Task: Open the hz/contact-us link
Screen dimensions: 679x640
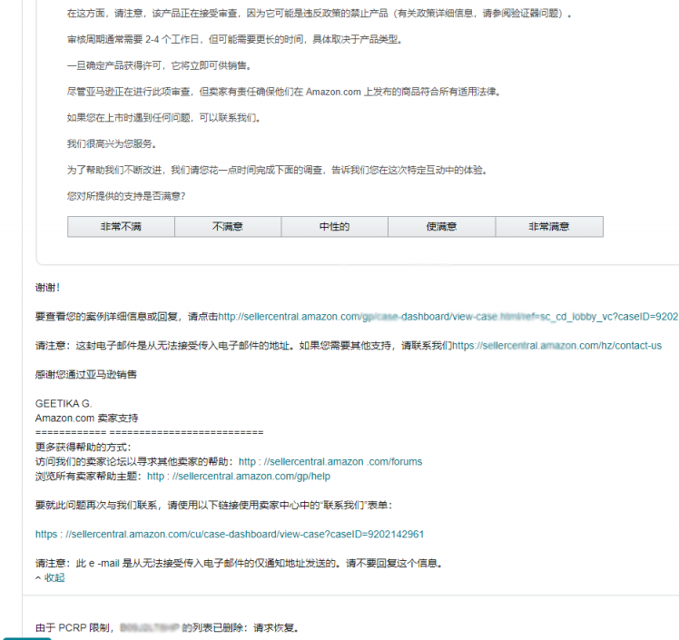Action: point(556,346)
